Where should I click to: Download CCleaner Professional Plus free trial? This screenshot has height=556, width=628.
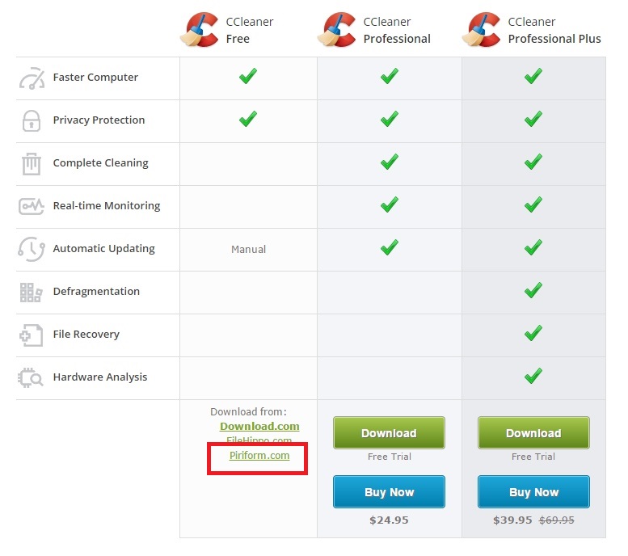[x=533, y=432]
